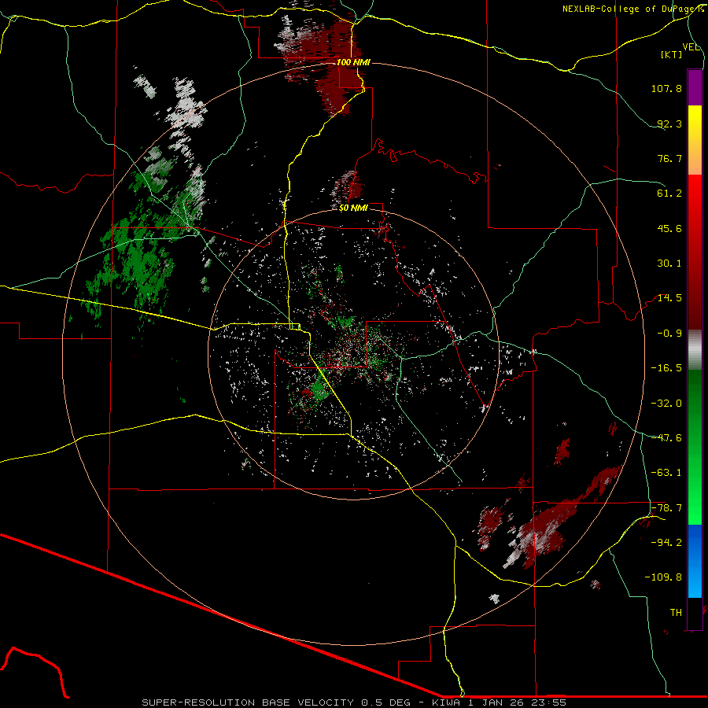Screen dimensions: 708x708
Task: Click the NEXLAB-College of DuPage label
Action: point(632,9)
